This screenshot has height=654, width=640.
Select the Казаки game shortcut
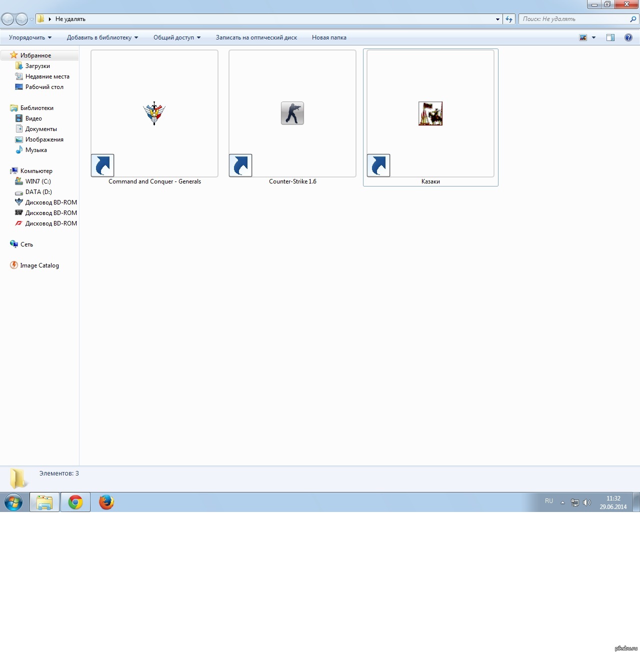click(430, 114)
